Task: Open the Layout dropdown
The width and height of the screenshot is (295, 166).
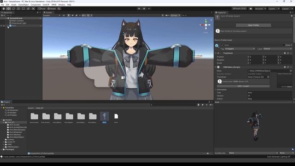Action: pos(287,9)
